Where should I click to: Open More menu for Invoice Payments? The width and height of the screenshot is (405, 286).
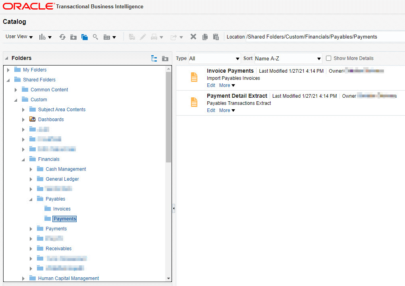[x=227, y=85]
